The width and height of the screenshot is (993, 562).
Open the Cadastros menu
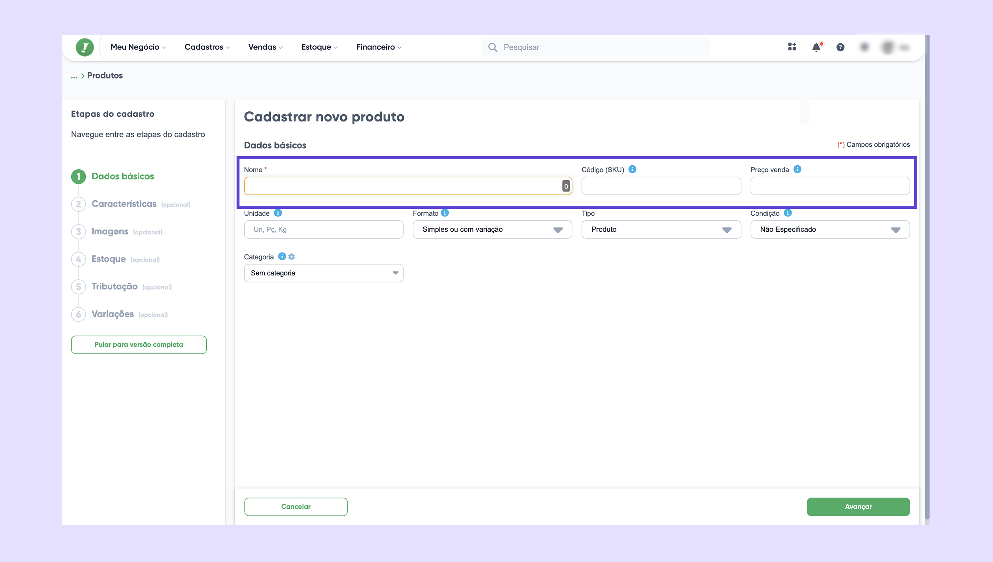pos(207,47)
